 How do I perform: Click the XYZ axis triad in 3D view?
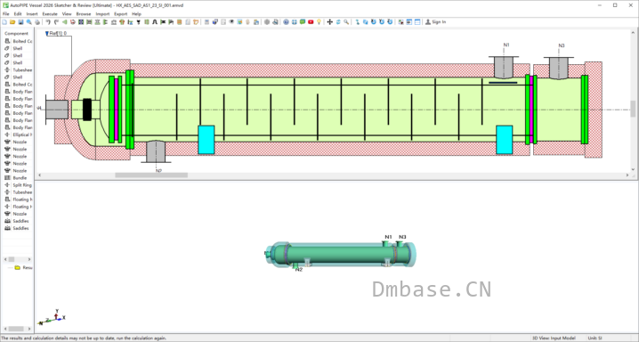click(x=52, y=317)
